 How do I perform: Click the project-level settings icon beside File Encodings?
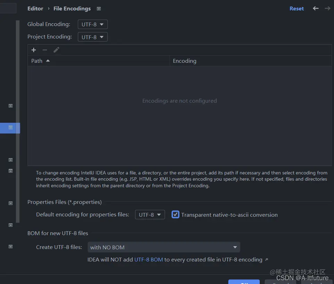coord(99,9)
